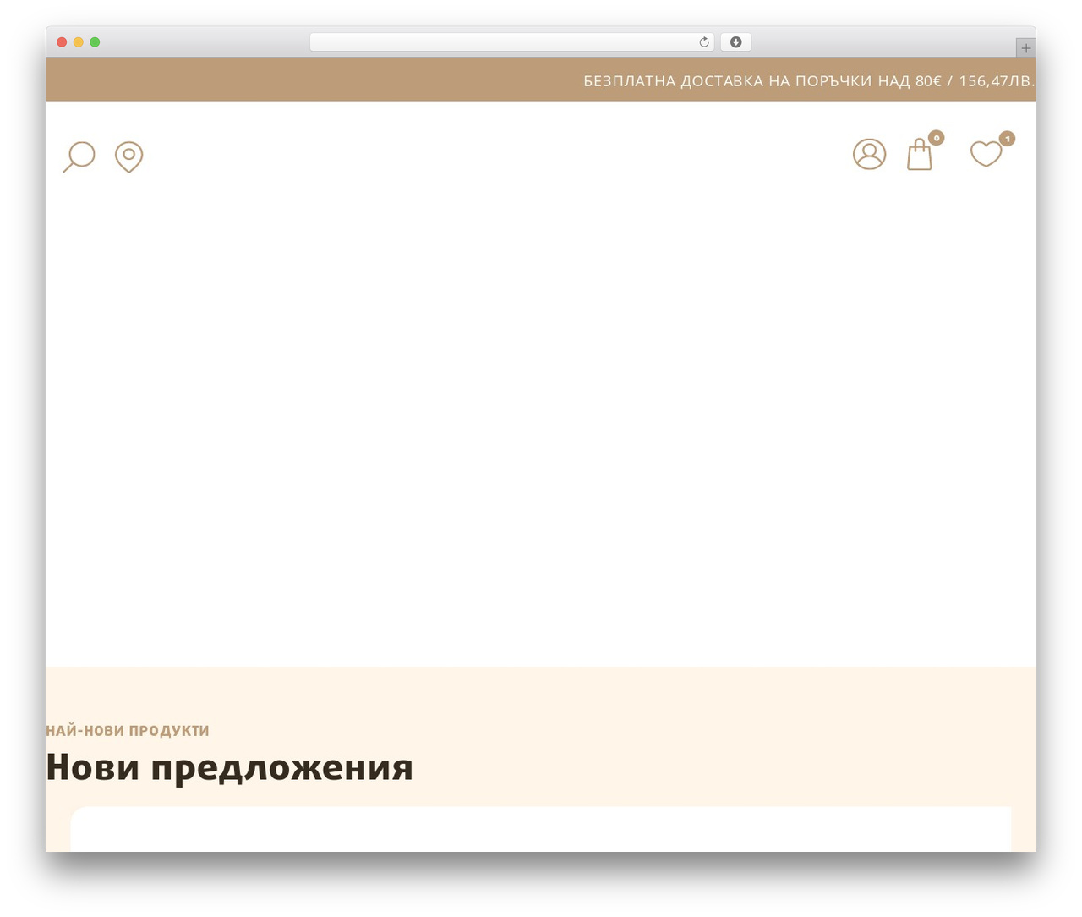The height and width of the screenshot is (917, 1082).
Task: Click the store locator pin icon
Action: 128,156
